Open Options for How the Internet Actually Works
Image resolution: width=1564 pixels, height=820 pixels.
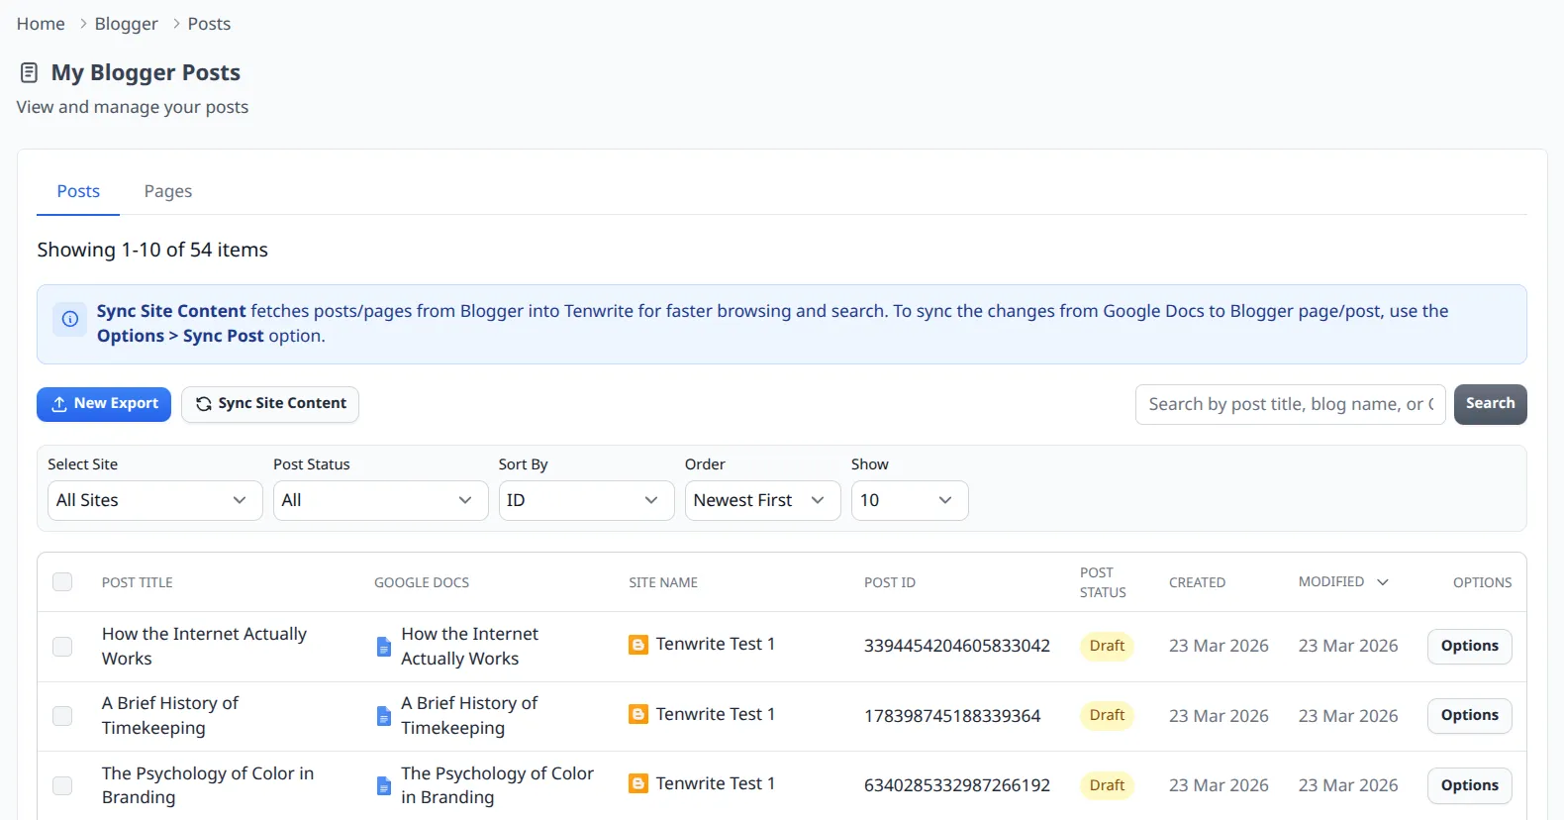click(x=1469, y=646)
